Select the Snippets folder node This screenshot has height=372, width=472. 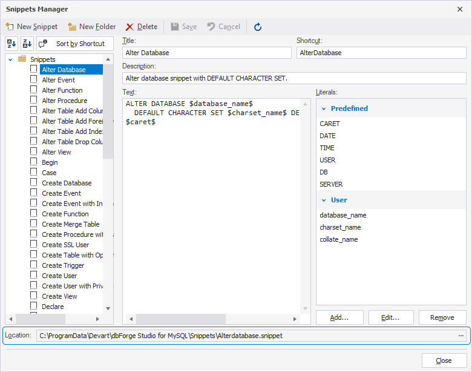[x=43, y=59]
